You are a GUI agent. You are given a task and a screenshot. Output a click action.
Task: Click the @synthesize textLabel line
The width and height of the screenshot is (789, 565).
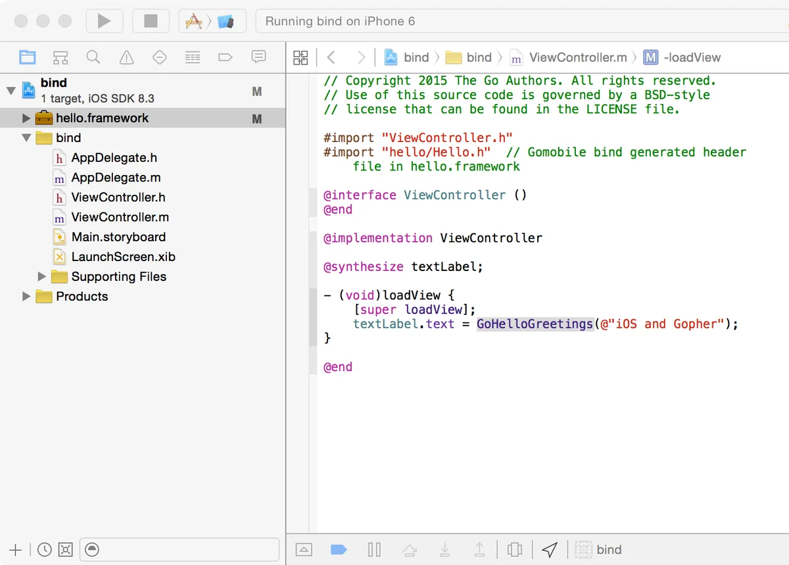[403, 267]
